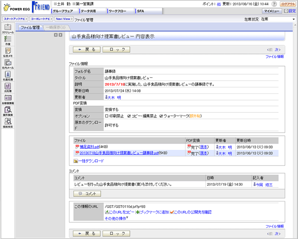Toggle the ウォーターマーク checkbox

point(161,116)
